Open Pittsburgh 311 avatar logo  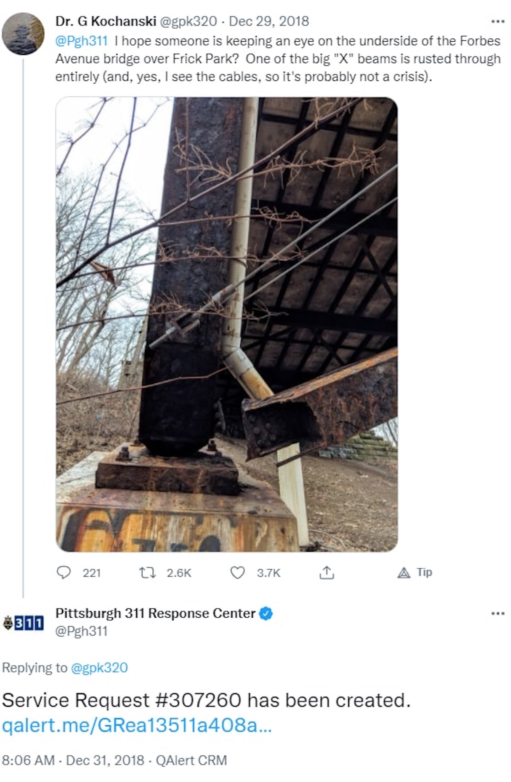point(23,623)
